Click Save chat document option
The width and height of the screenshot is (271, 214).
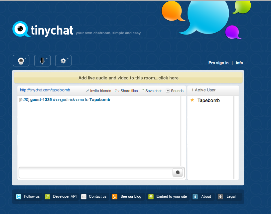[x=152, y=91]
